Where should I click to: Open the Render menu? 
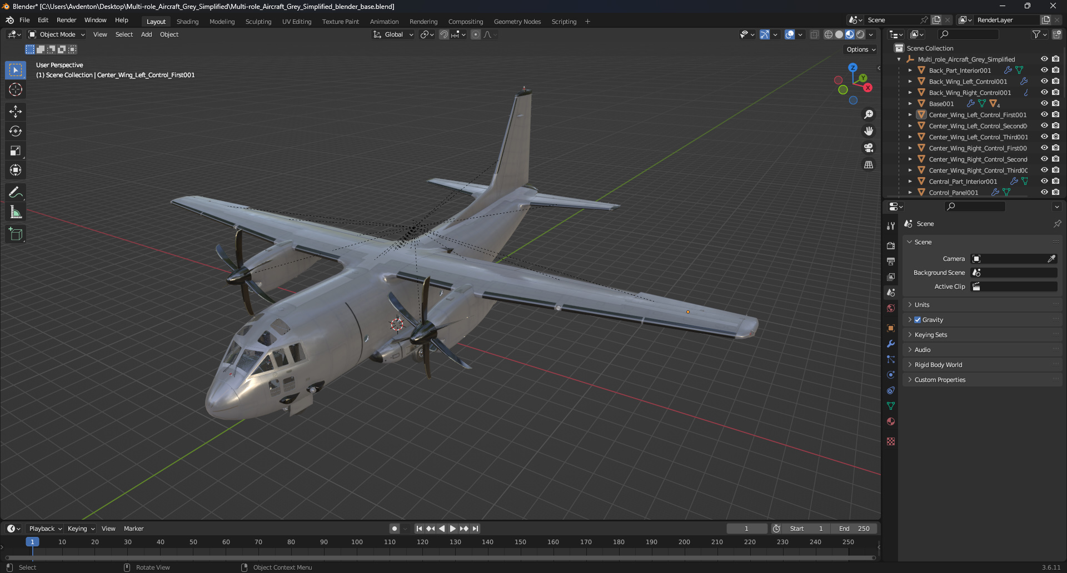[x=66, y=20]
